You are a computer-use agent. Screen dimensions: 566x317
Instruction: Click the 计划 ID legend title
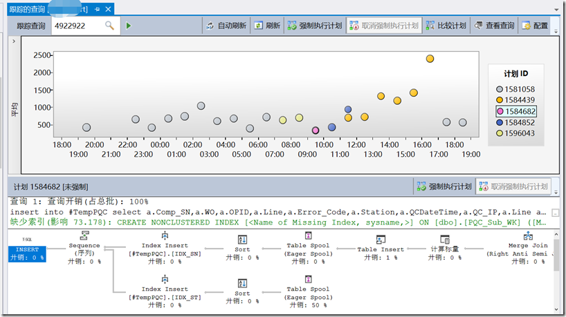[515, 74]
